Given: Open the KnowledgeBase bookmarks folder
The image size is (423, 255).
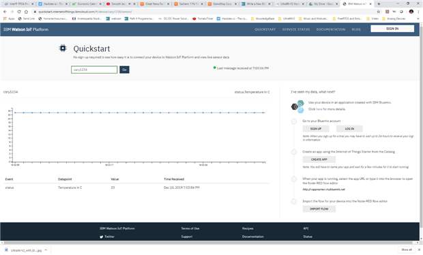Looking at the screenshot, I should 263,18.
